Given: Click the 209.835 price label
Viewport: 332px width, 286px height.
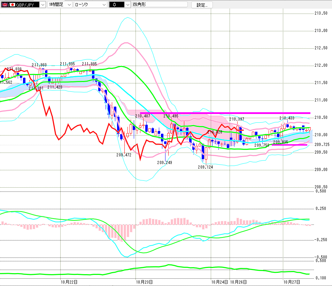Looking at the screenshot, I should (x=280, y=142).
